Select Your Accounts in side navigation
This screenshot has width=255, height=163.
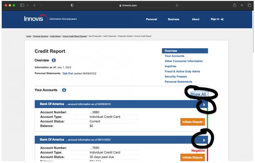(175, 56)
